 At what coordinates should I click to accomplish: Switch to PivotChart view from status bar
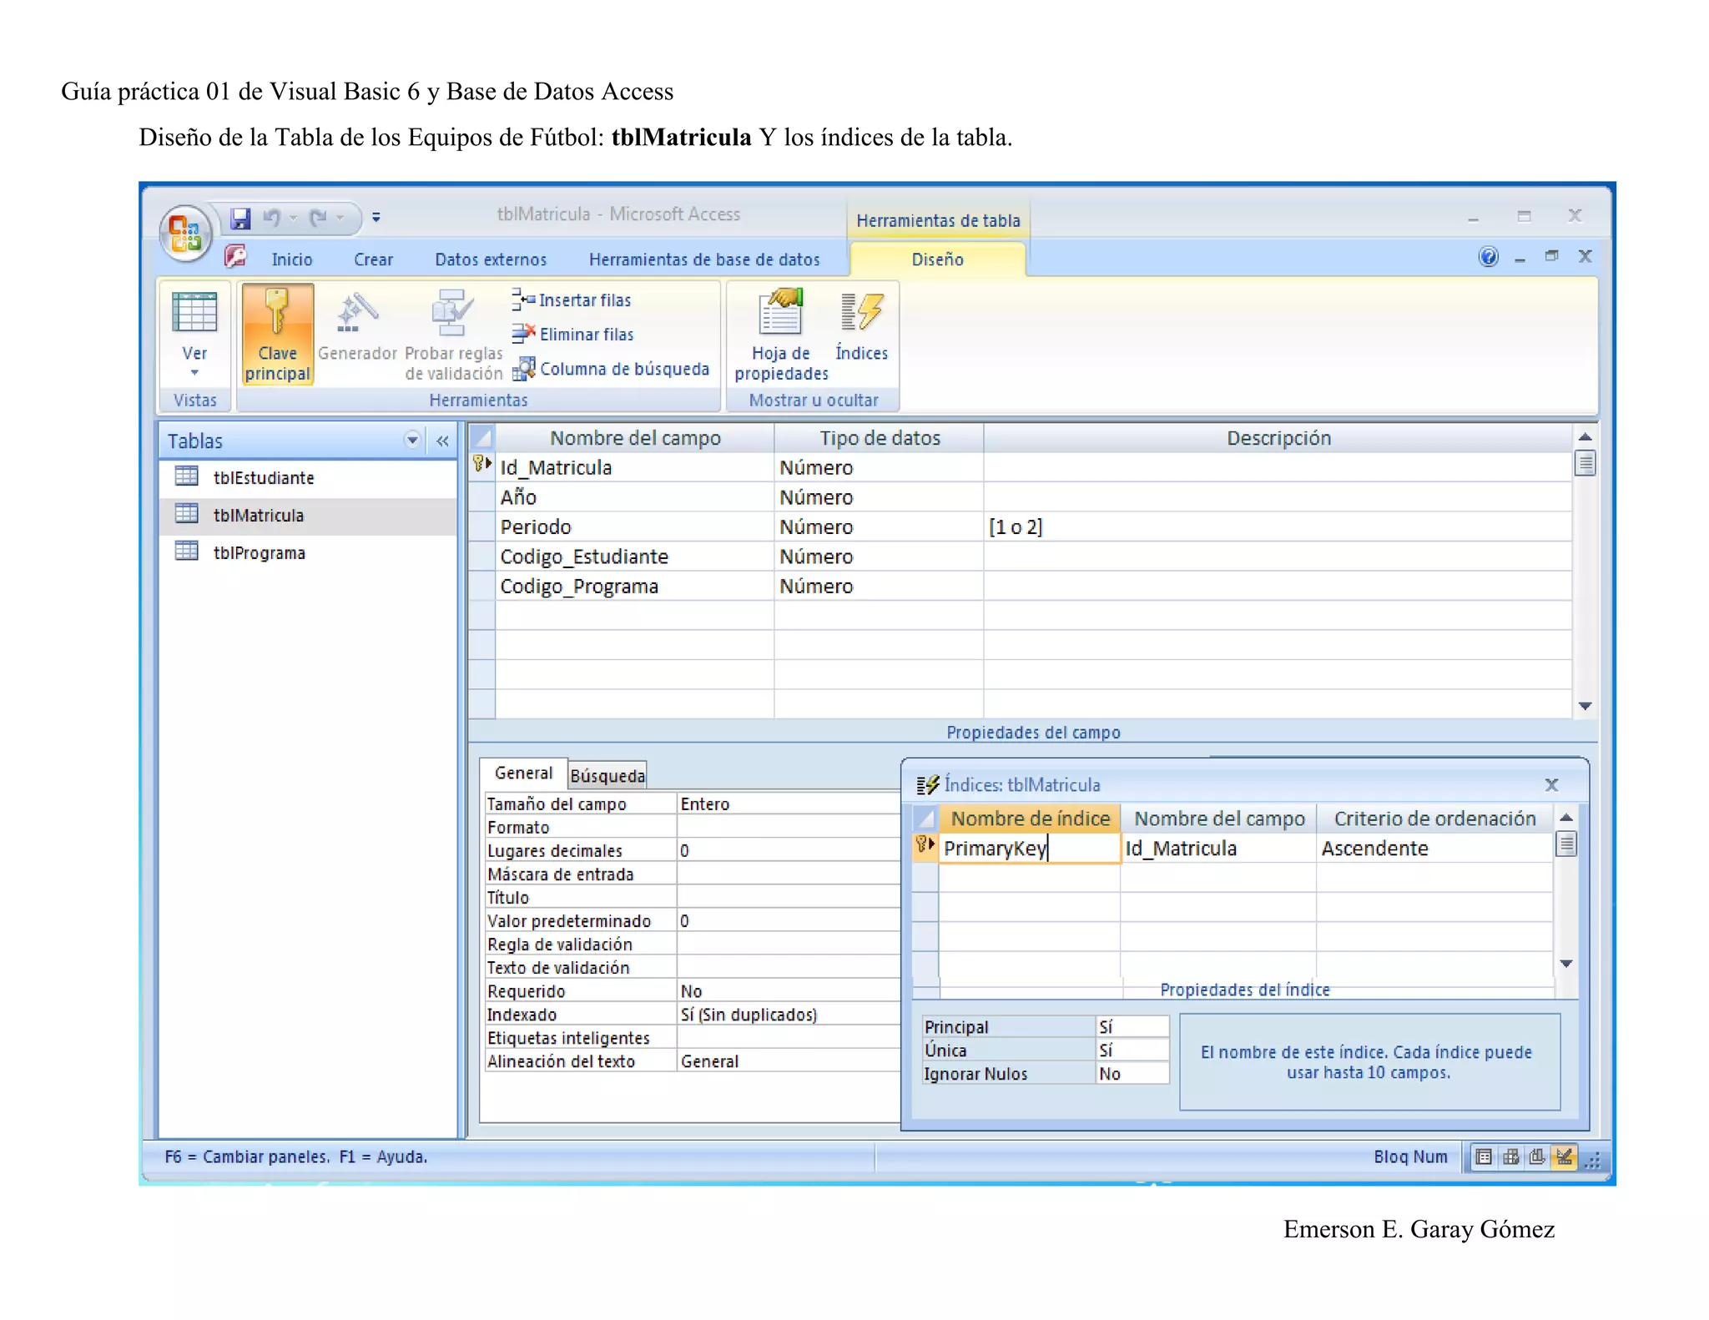[1537, 1157]
